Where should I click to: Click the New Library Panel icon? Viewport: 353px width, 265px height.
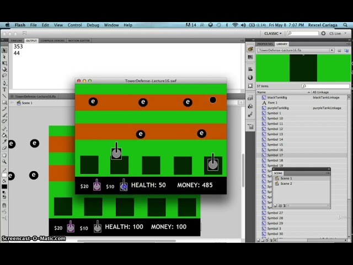click(x=346, y=50)
